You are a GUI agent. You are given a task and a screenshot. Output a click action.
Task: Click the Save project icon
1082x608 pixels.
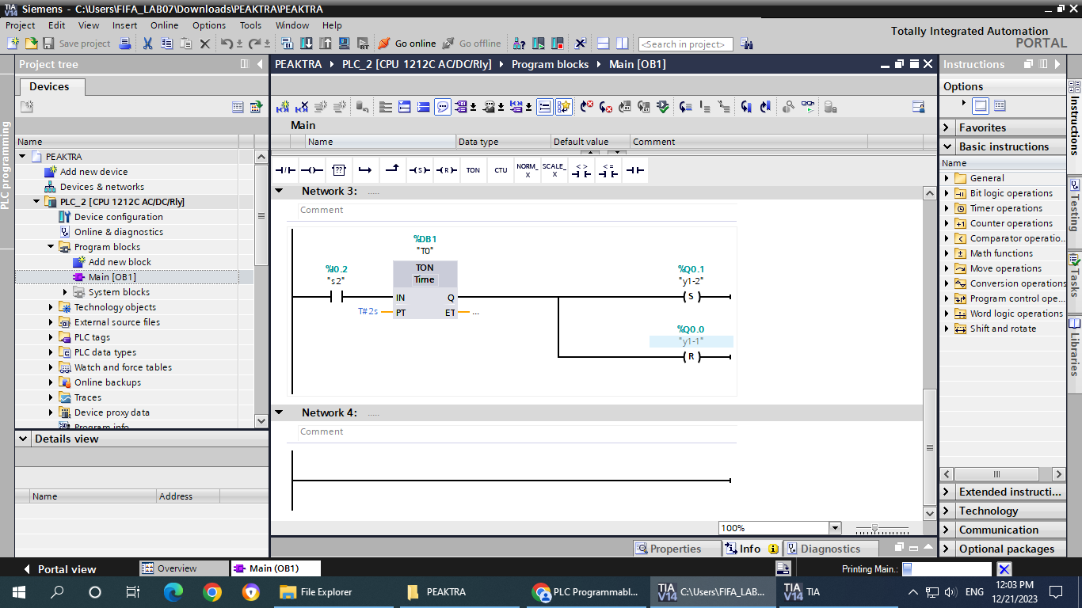[x=48, y=44]
